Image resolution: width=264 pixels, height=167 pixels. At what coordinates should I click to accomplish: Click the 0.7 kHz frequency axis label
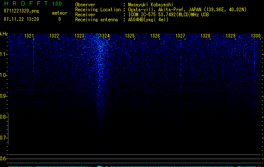click(3, 138)
